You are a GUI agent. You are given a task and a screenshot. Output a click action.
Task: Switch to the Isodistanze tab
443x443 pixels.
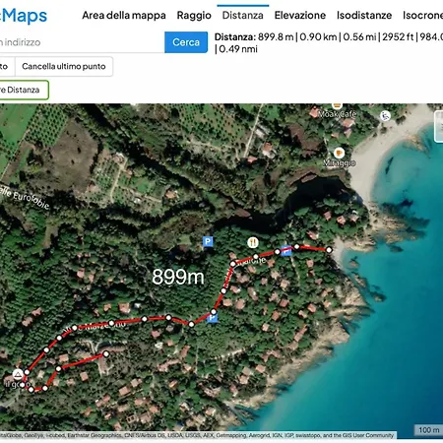pos(364,16)
